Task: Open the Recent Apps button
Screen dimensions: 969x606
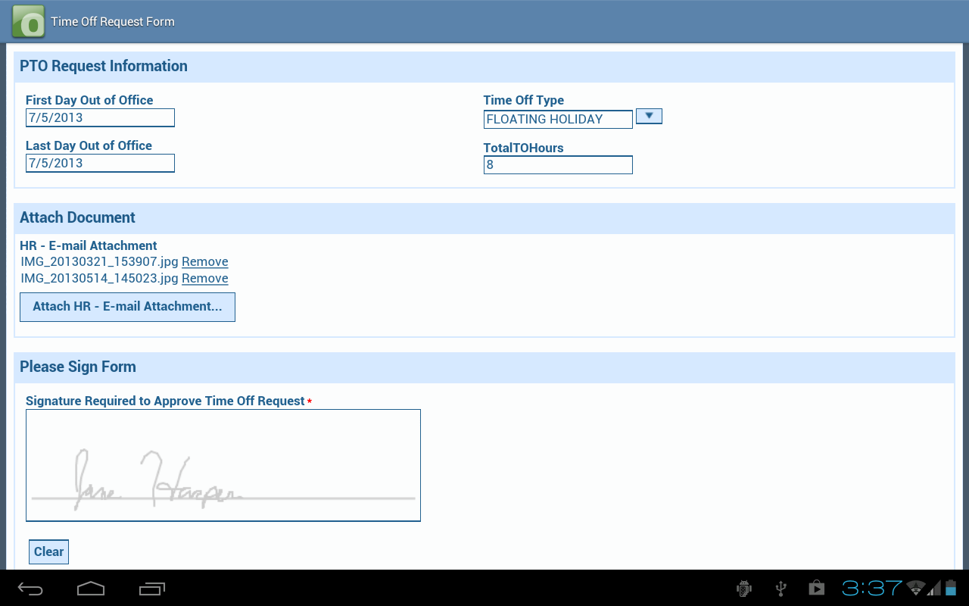Action: 151,588
